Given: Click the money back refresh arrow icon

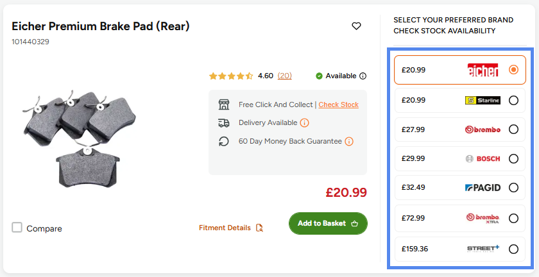Looking at the screenshot, I should (x=224, y=141).
